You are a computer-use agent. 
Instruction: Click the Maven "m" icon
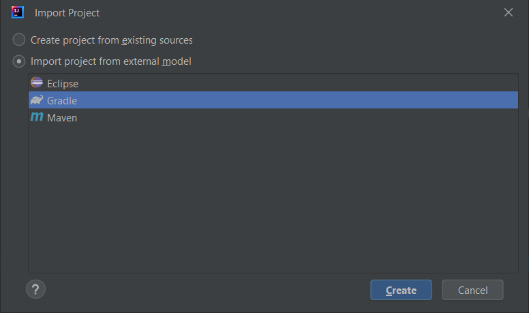[37, 117]
